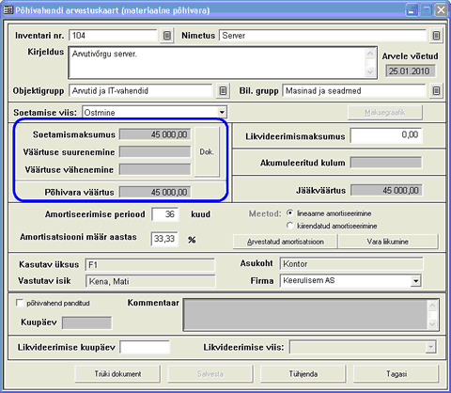Open lookup icon next to Nimetus field

(436, 36)
